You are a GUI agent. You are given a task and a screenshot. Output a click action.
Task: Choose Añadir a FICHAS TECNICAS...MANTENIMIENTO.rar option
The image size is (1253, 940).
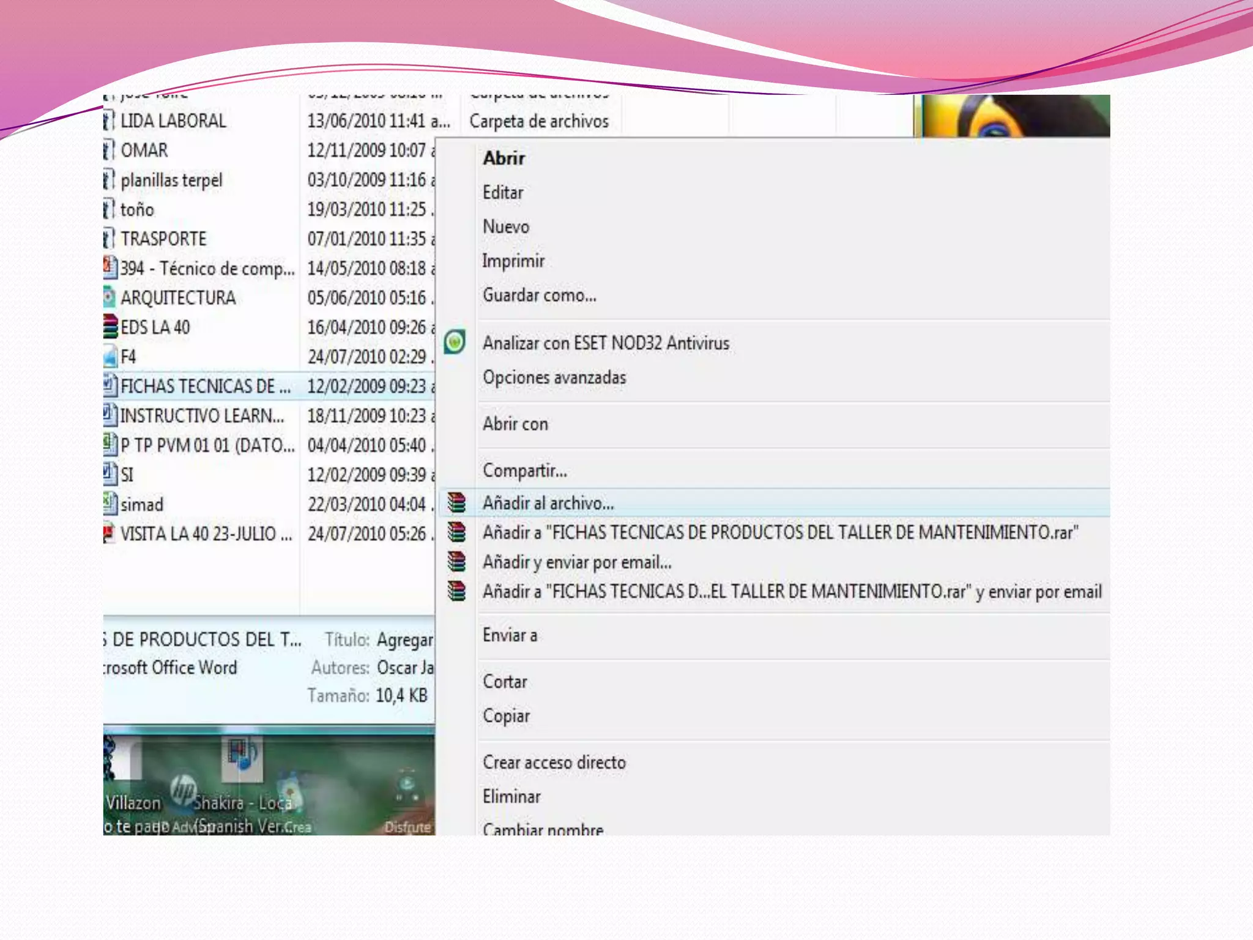[780, 532]
